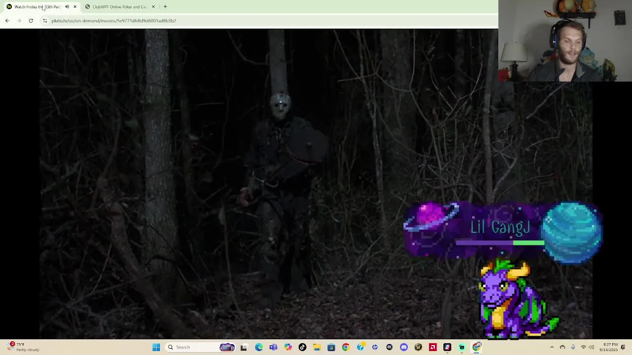
Task: Click the taskbar Search box
Action: [x=201, y=347]
